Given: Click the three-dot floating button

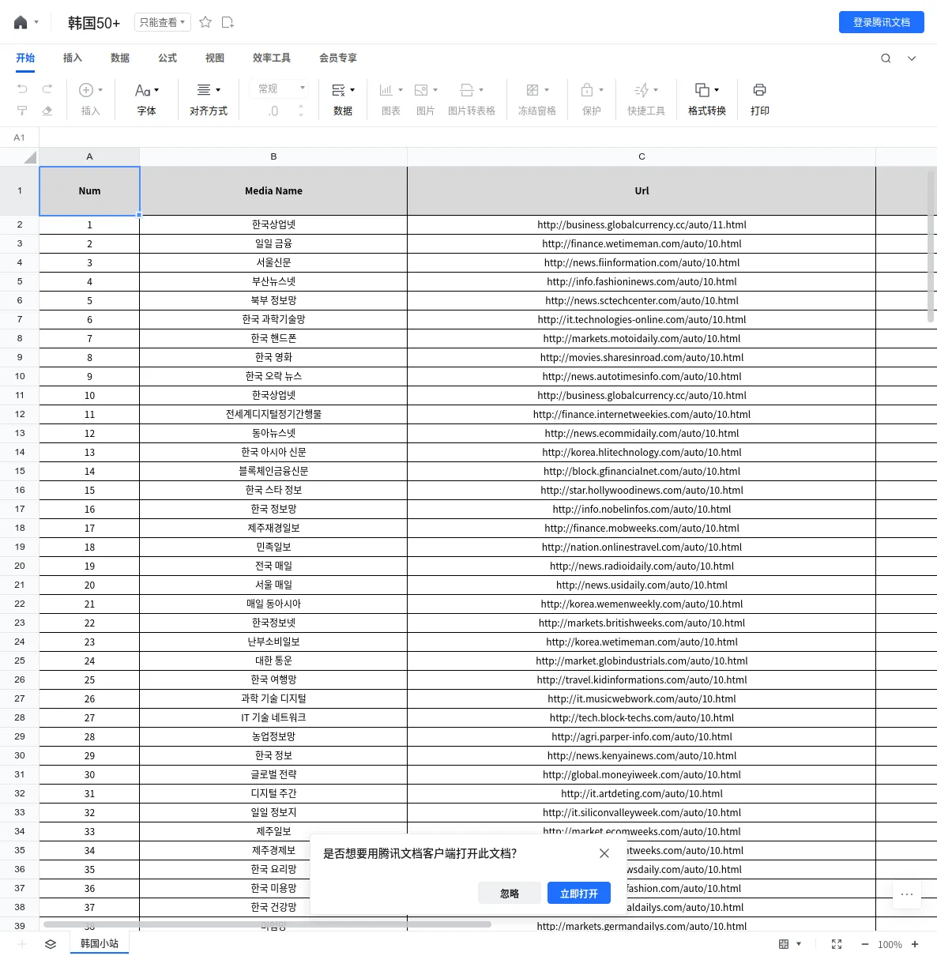Looking at the screenshot, I should coord(907,894).
